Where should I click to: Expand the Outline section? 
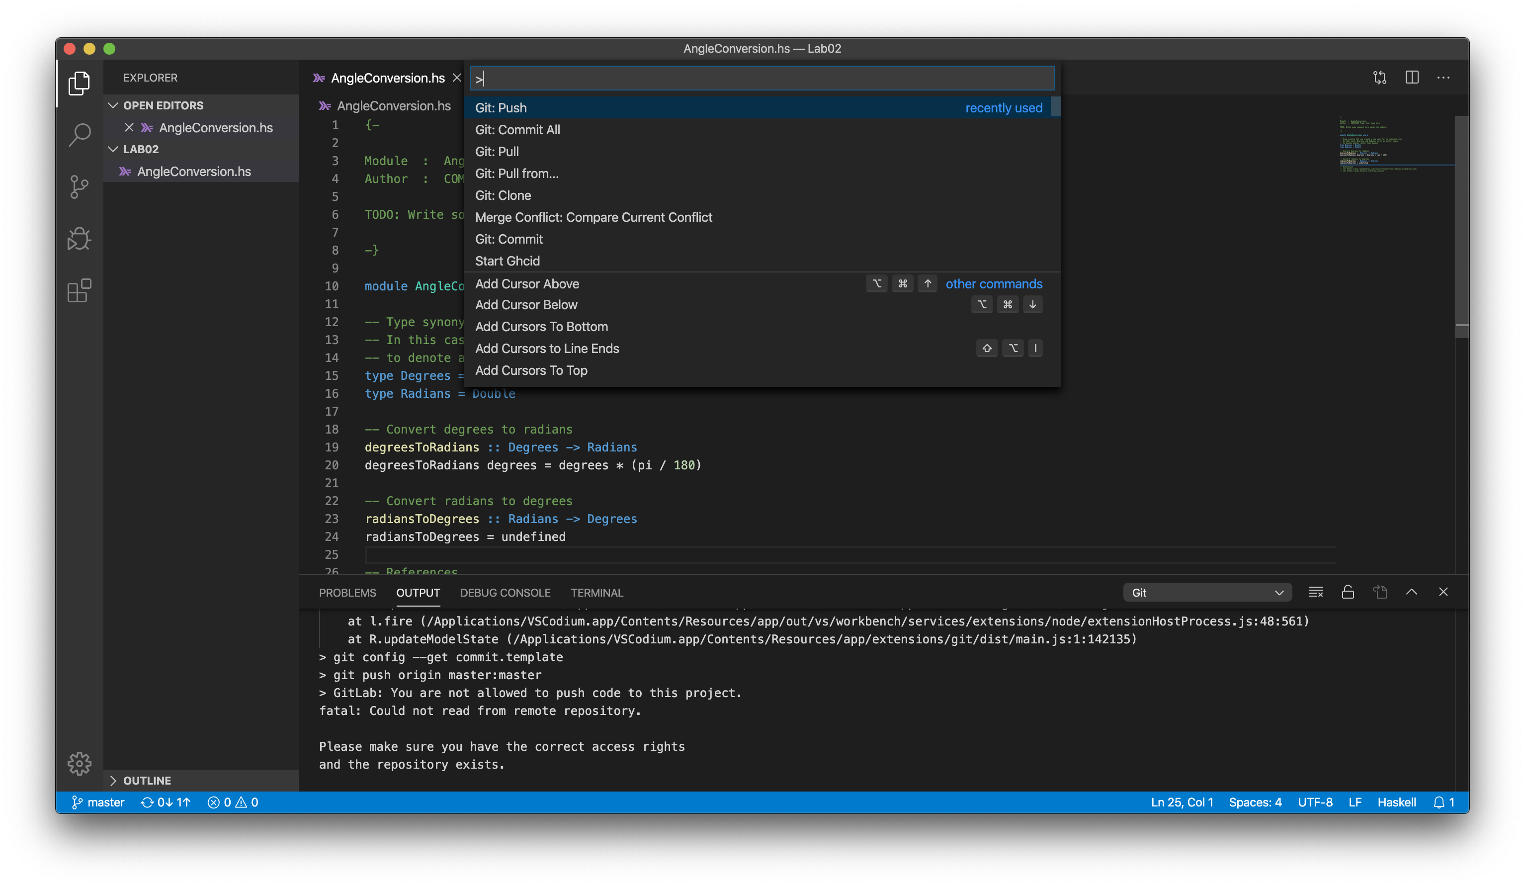tap(201, 780)
